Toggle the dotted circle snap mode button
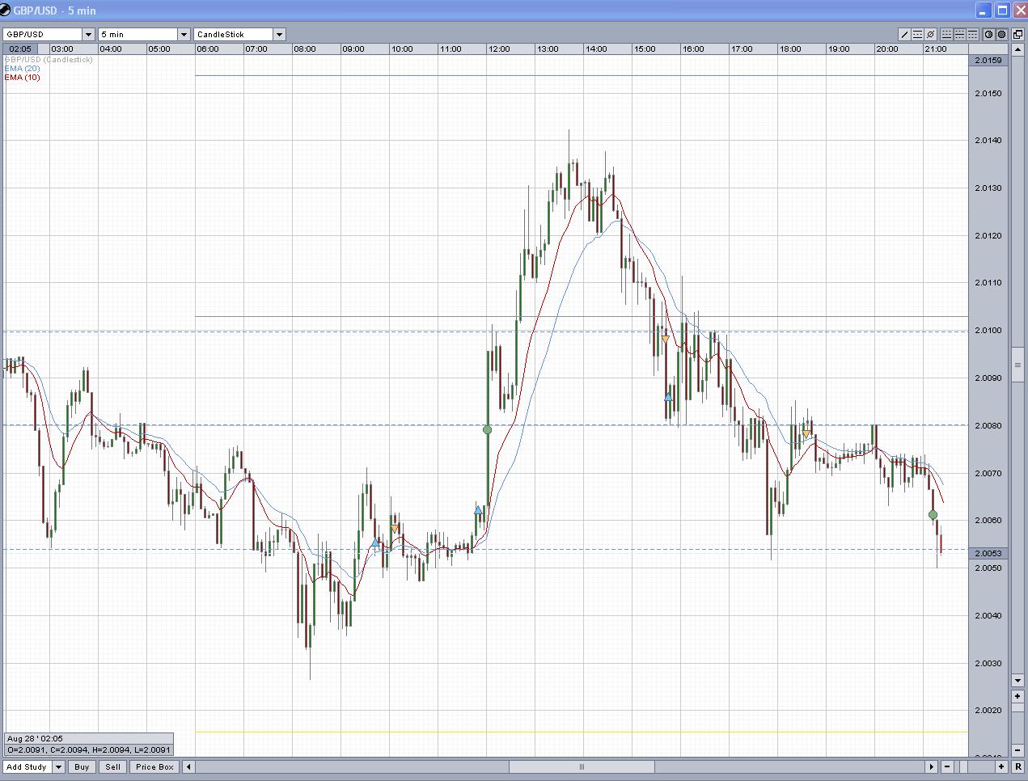1028x781 pixels. point(1001,34)
